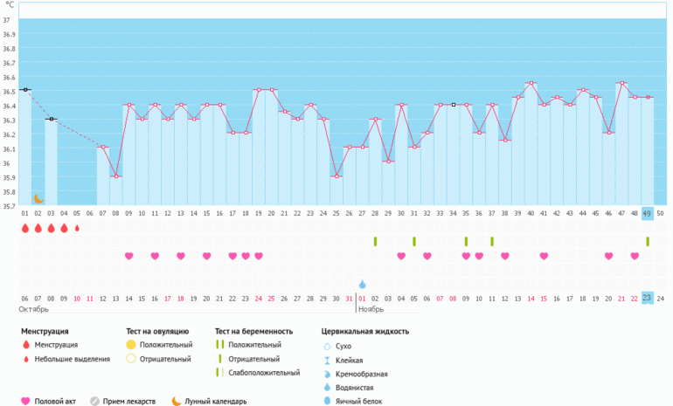Click the grey pill icon beside 'Прием лекарств'
Screen dimensions: 673x406
coord(95,402)
